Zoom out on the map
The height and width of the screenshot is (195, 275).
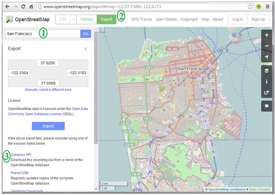(267, 46)
